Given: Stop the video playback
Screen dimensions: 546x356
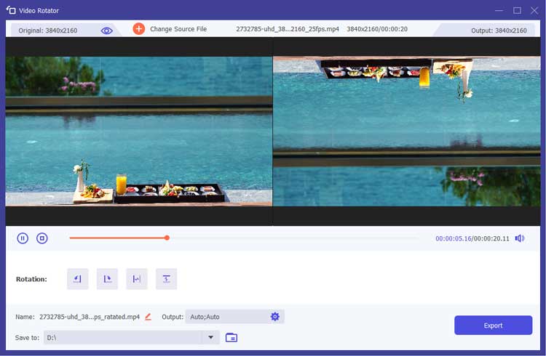Looking at the screenshot, I should click(x=42, y=238).
